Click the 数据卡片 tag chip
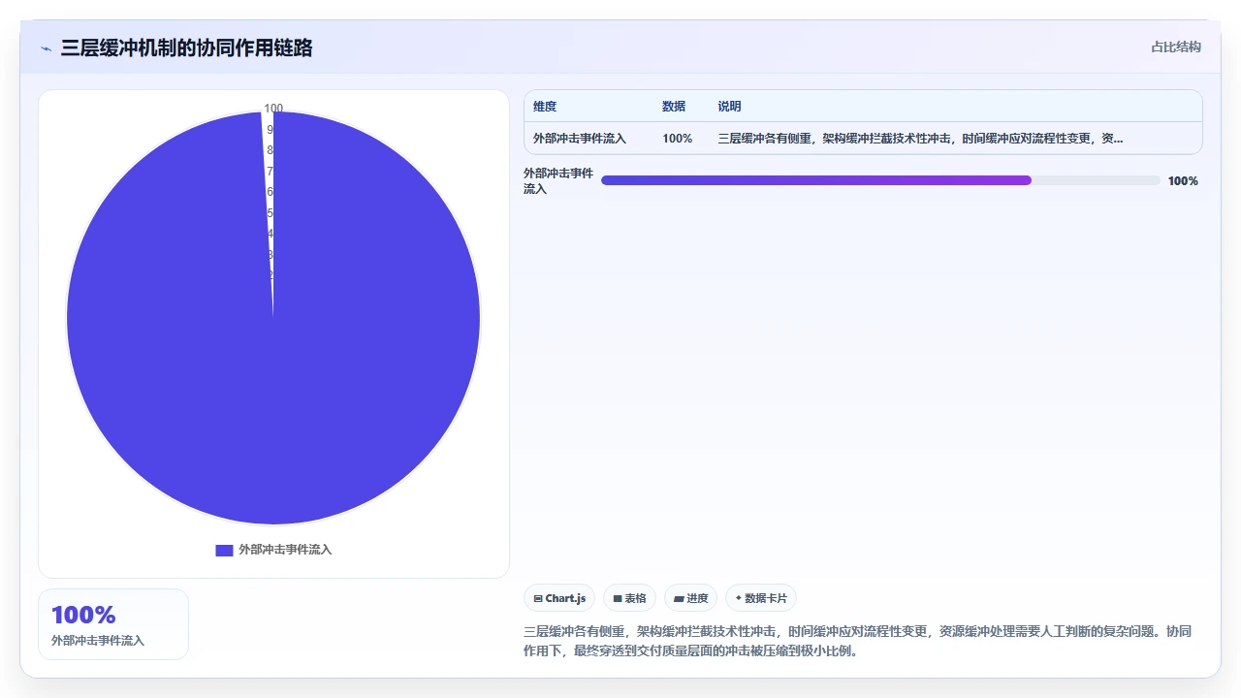The height and width of the screenshot is (698, 1241). [x=761, y=598]
